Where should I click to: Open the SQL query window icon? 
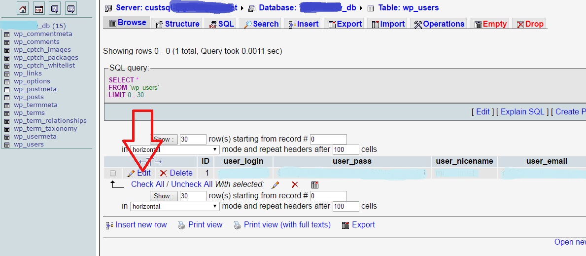click(39, 9)
